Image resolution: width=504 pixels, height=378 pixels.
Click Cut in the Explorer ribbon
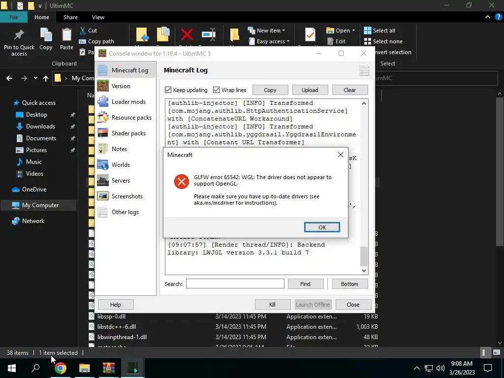point(89,30)
